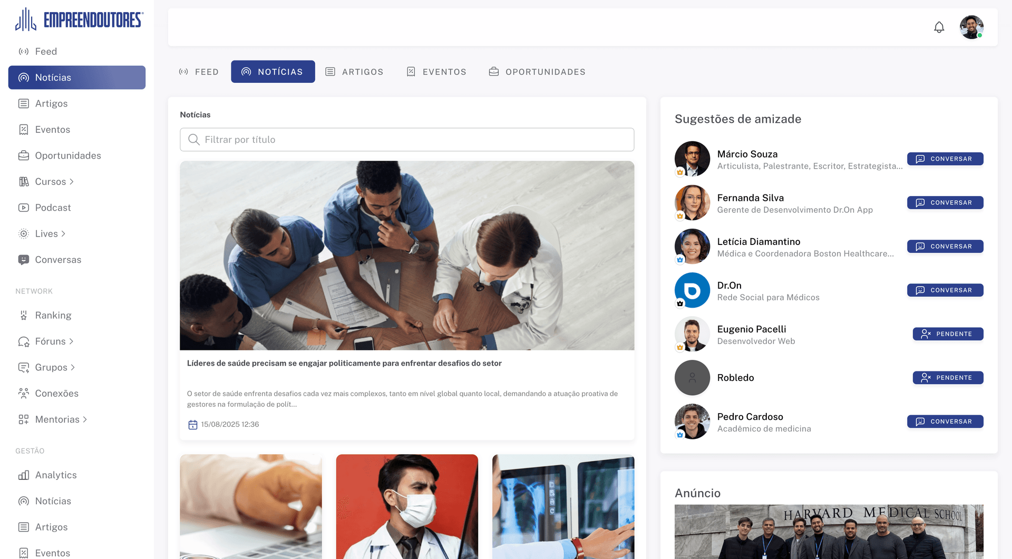Switch to the Artigos tab
1012x559 pixels.
(x=354, y=72)
